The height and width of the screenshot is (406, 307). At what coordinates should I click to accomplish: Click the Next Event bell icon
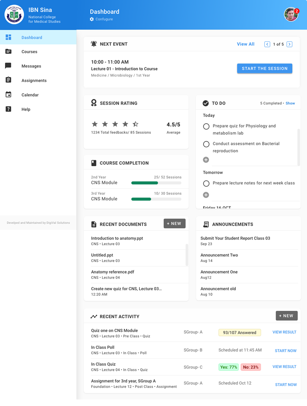point(94,44)
